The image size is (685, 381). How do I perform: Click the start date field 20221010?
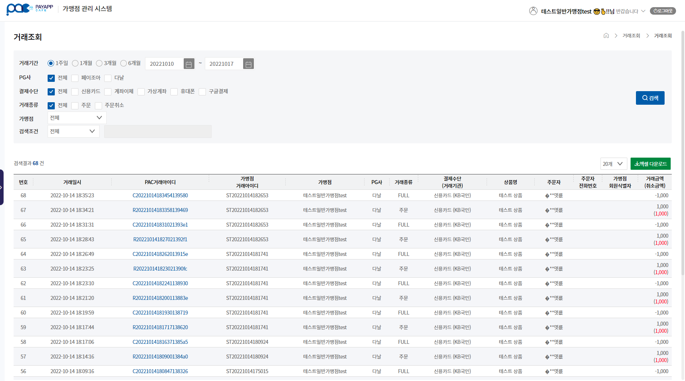coord(164,64)
